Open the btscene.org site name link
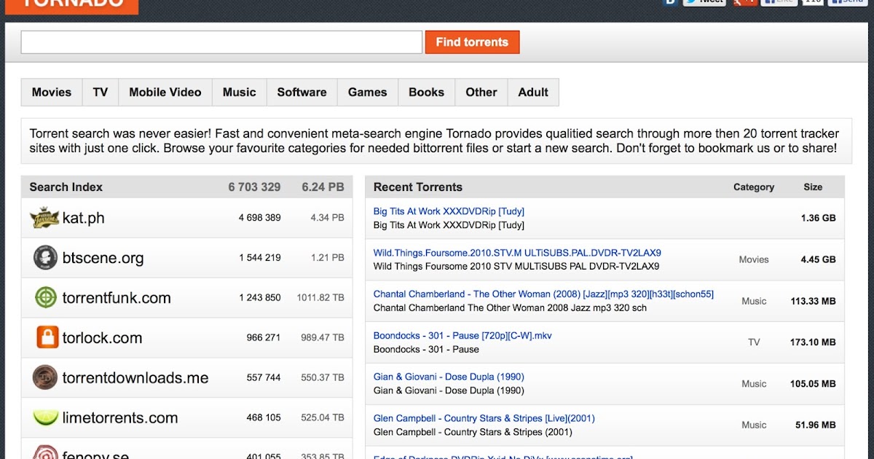874x459 pixels. tap(103, 258)
